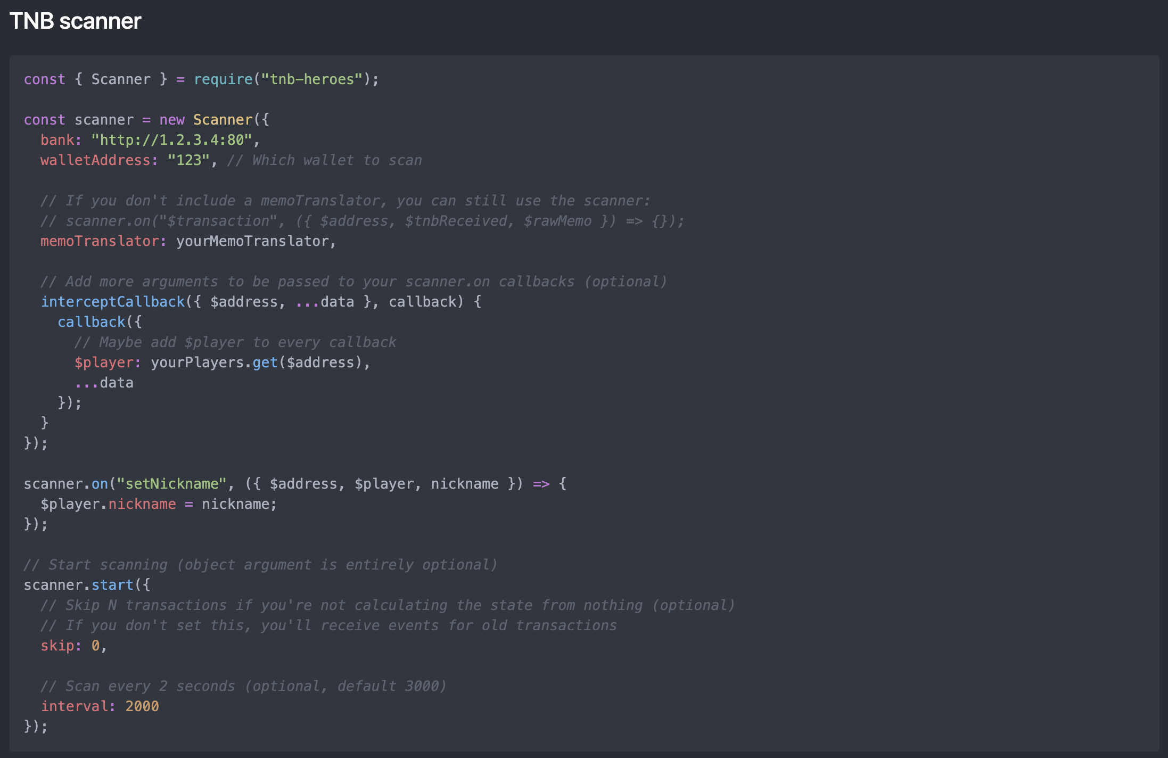Click the 'const scanner = new Scanner({' line

(147, 120)
